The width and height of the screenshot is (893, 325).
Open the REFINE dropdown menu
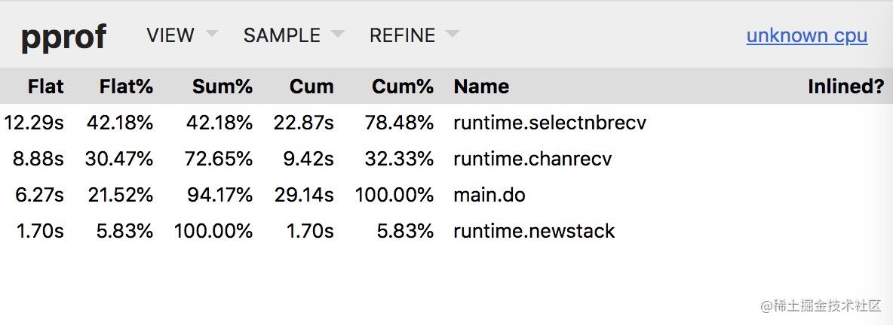[414, 35]
